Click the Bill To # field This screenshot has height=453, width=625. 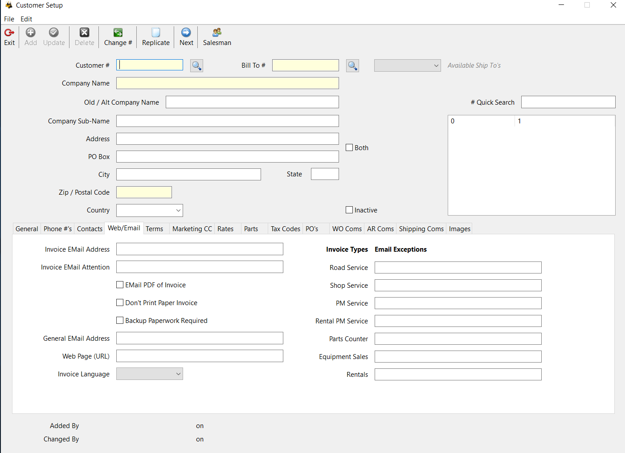click(x=306, y=65)
